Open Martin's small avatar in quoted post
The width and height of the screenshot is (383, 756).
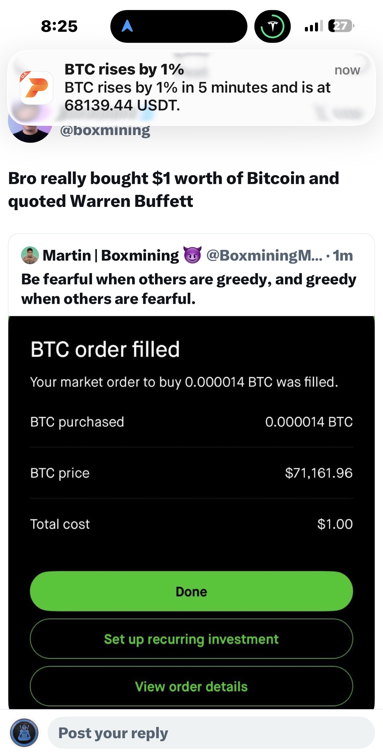[30, 255]
